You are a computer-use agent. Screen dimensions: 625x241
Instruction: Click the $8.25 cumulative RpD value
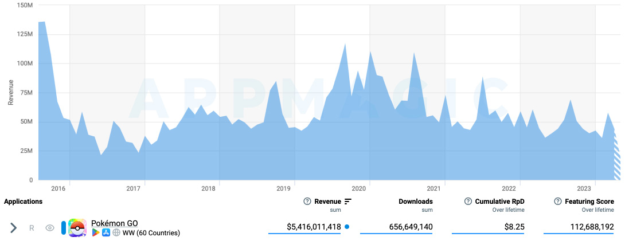tap(514, 227)
